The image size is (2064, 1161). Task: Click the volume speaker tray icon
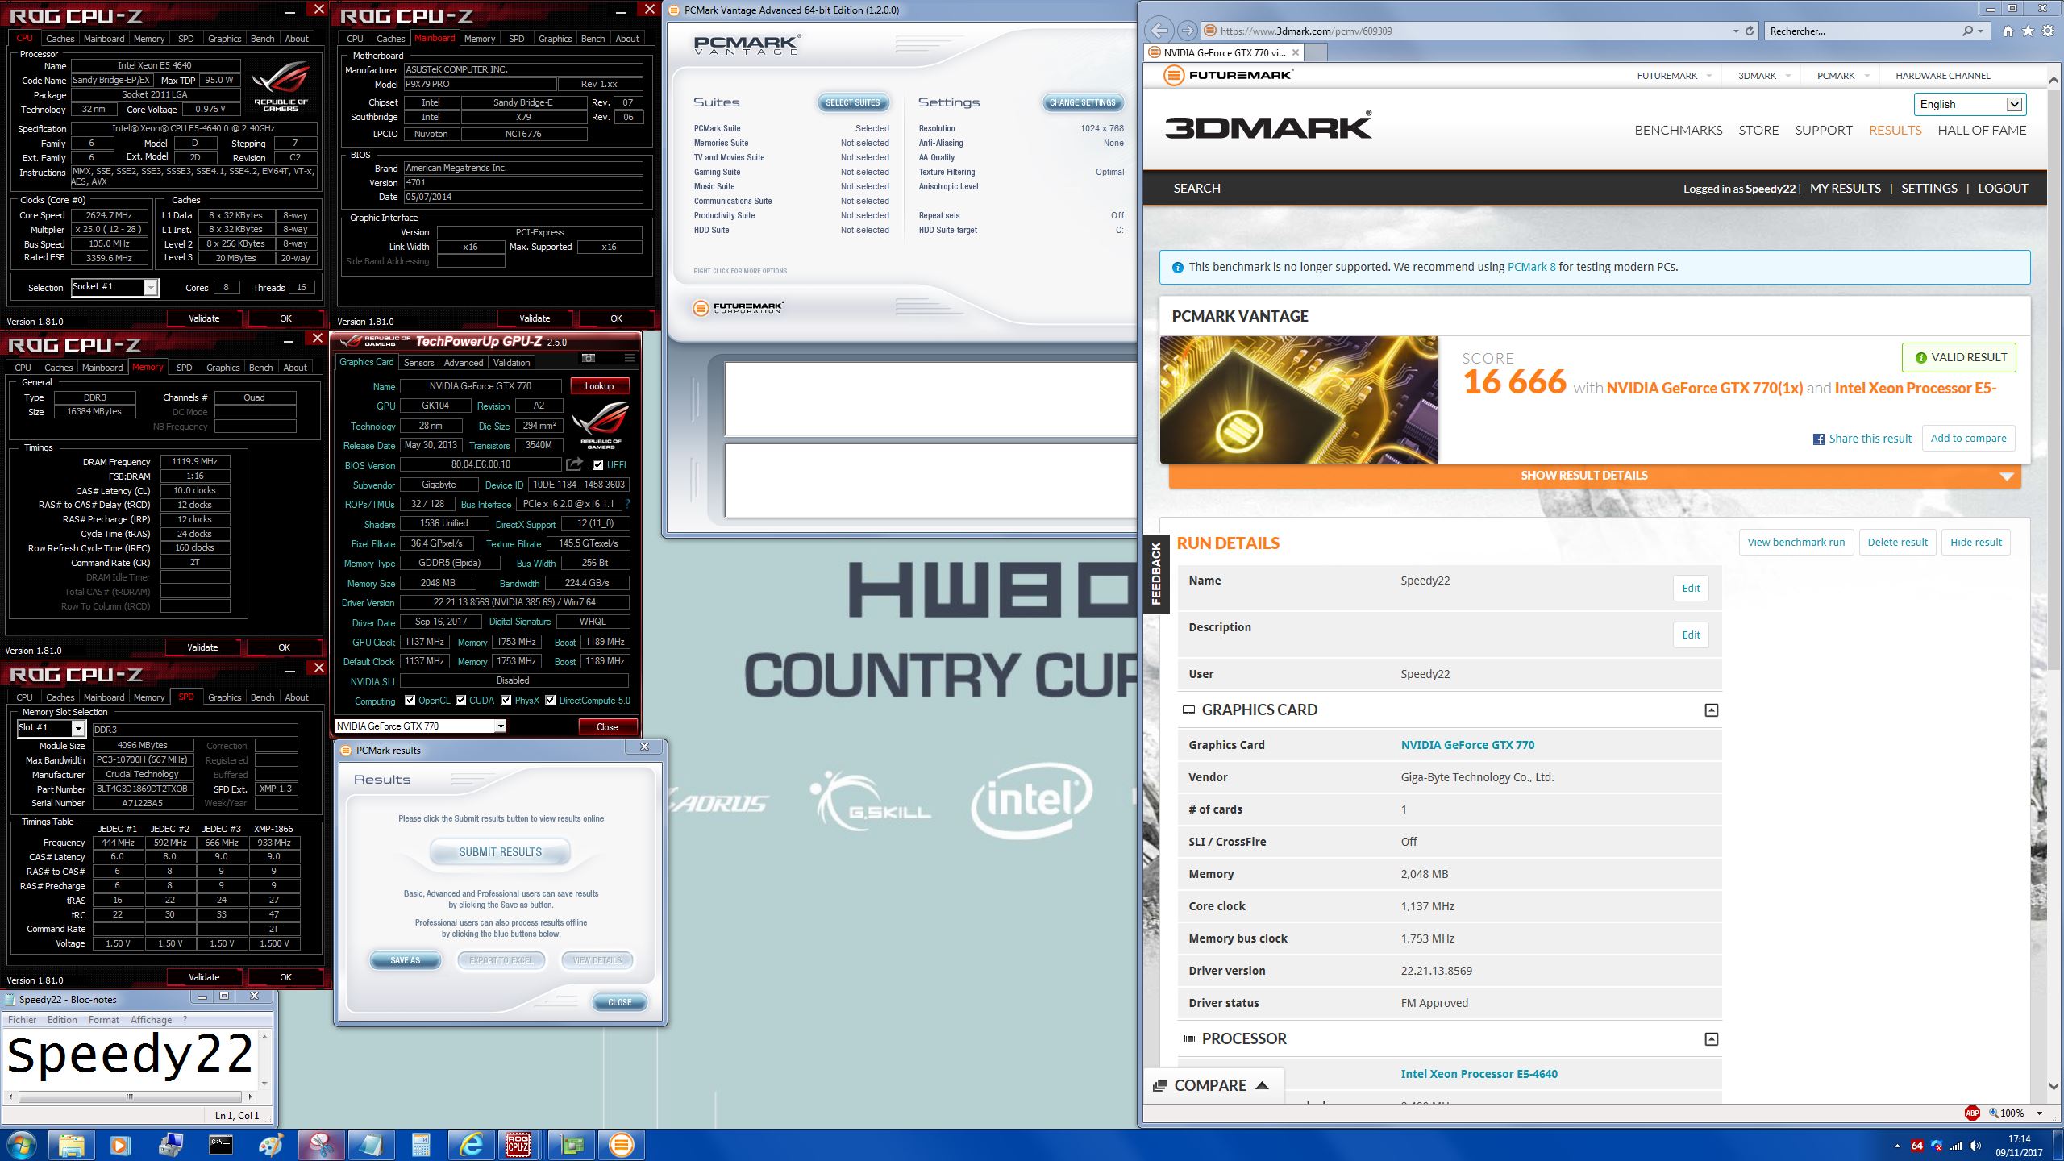click(1975, 1146)
